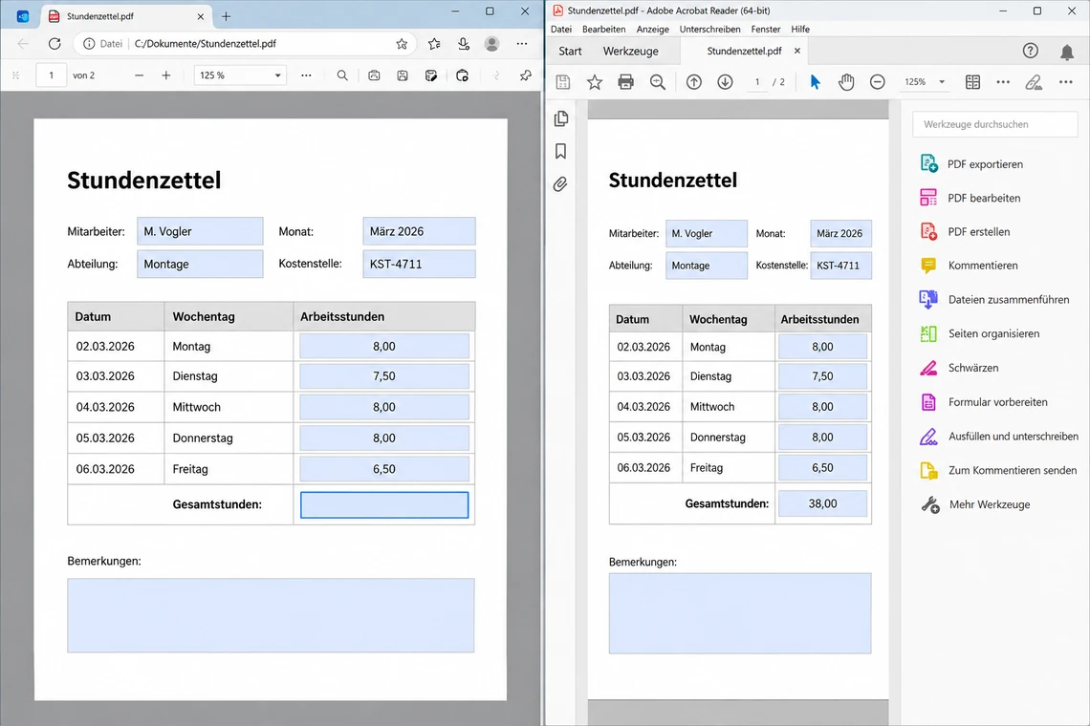Screen dimensions: 1090x726
Task: Search the PDF with Edge's magnifier icon
Action: (342, 75)
